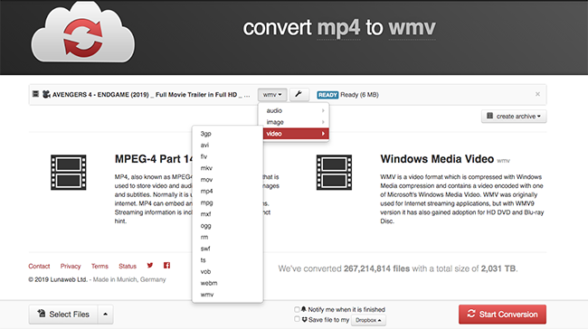The width and height of the screenshot is (588, 329).
Task: Enable Save file to my Dropbox checkbox
Action: pos(297,319)
